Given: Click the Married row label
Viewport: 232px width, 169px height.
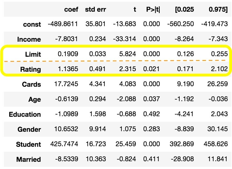Looking at the screenshot, I should point(29,159).
